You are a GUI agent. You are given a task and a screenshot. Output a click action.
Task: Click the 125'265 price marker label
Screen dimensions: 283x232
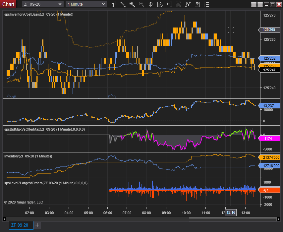(269, 29)
